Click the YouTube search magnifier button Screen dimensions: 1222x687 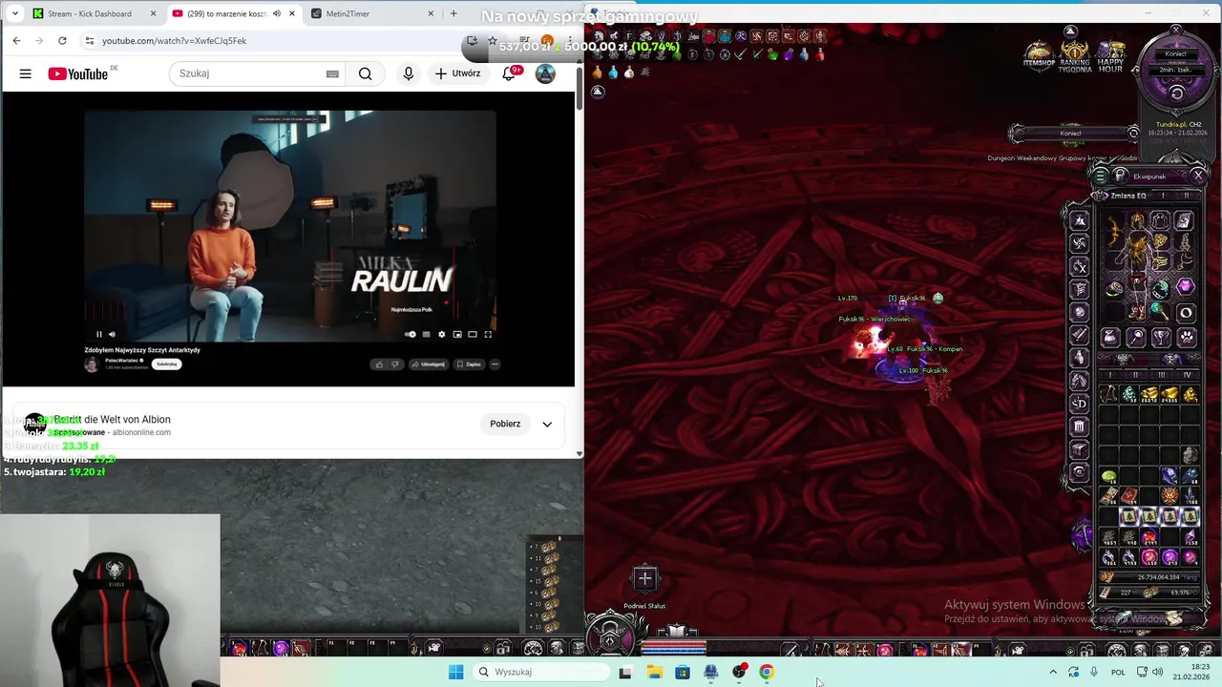pyautogui.click(x=365, y=73)
